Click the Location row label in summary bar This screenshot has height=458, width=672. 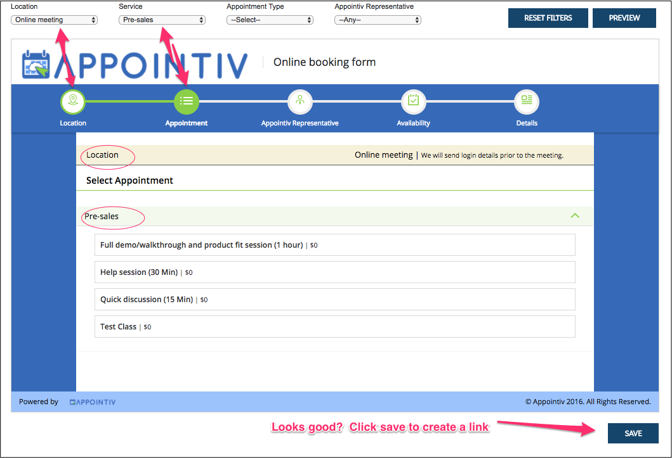[x=102, y=155]
